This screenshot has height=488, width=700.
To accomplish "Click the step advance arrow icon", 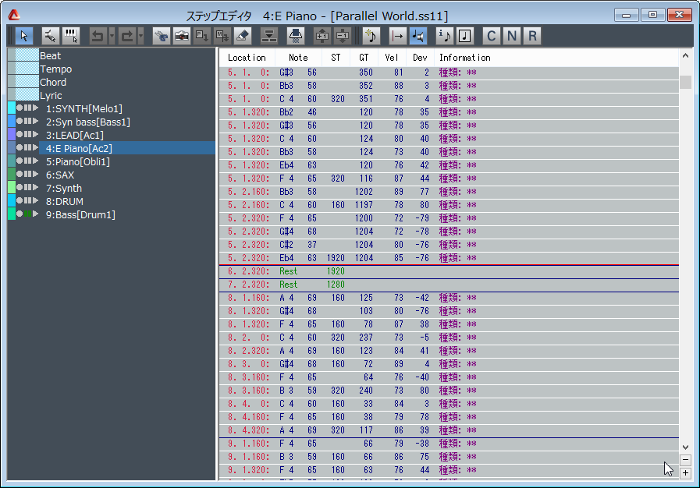I will [x=397, y=36].
